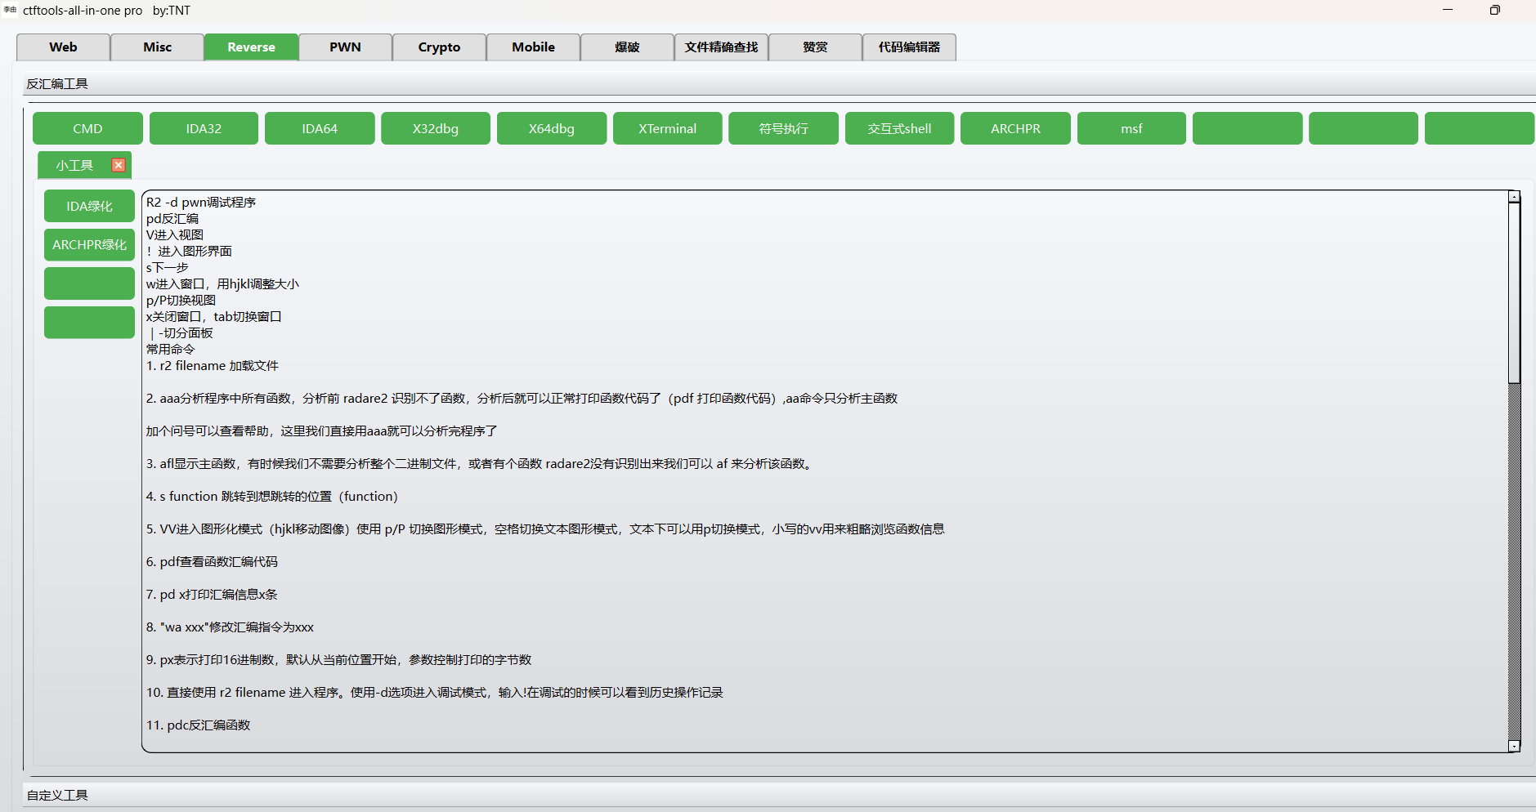Viewport: 1536px width, 812px height.
Task: Switch to the Web tab
Action: pyautogui.click(x=63, y=47)
